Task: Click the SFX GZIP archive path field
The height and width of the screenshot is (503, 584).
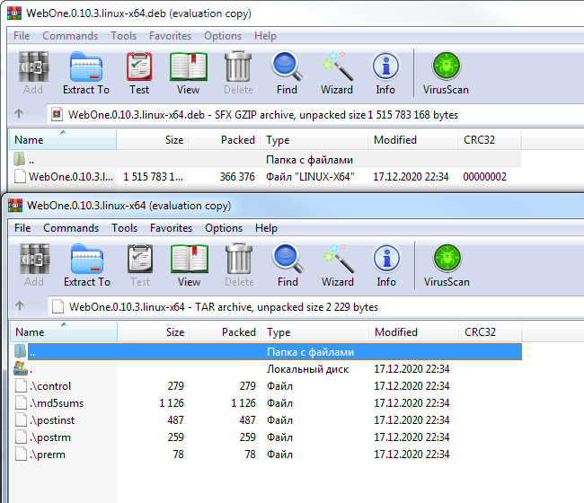Action: (315, 114)
